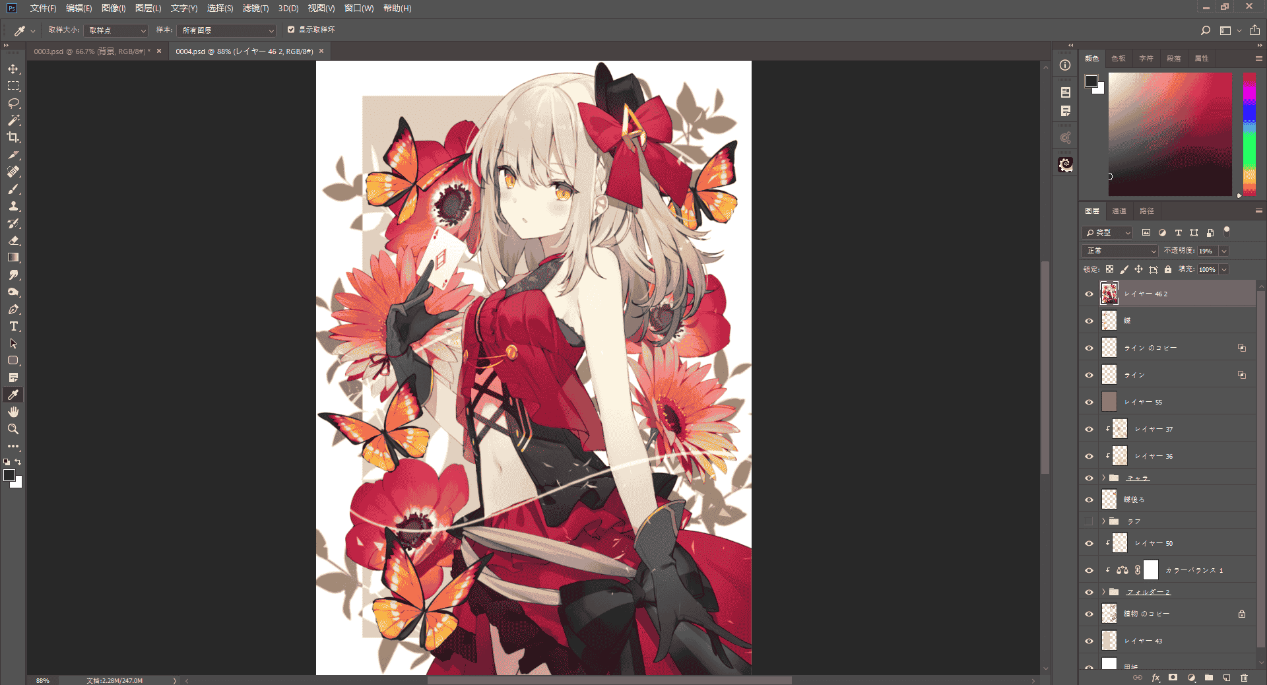The image size is (1267, 685).
Task: Click the hue spectrum strip in color panel
Action: tap(1249, 134)
